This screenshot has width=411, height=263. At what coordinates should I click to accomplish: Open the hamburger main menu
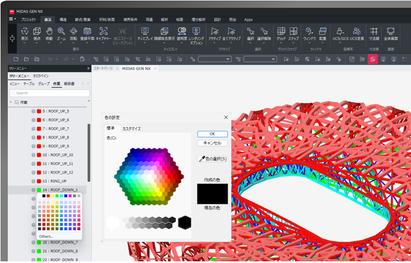point(12,19)
